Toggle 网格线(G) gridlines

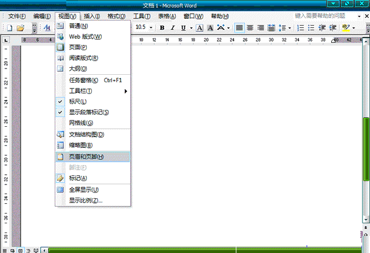(93, 123)
